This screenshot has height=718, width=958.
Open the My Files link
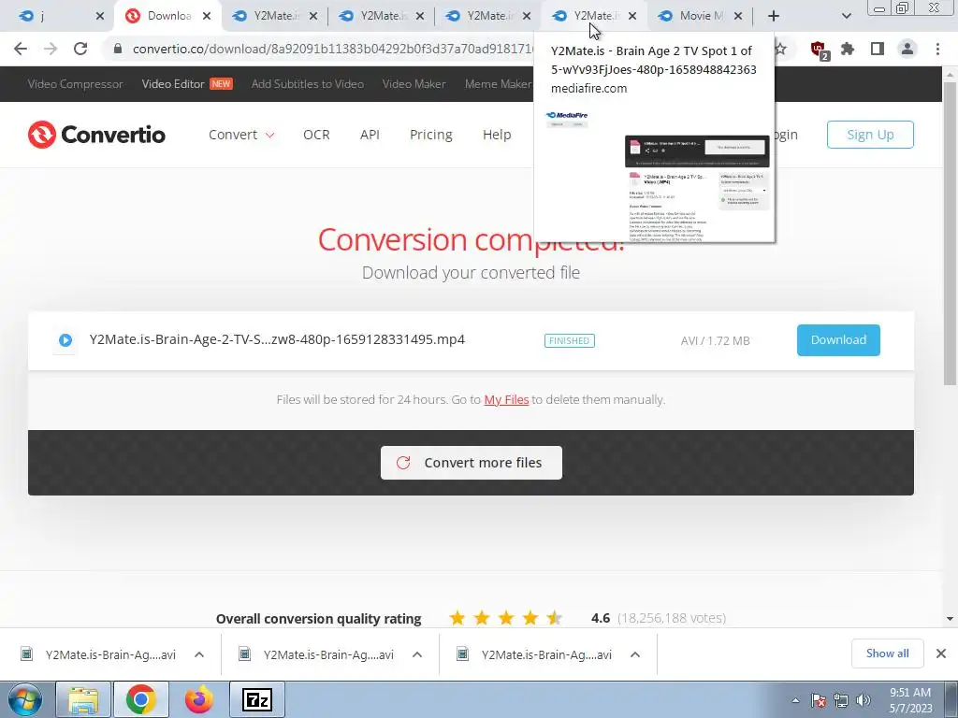(x=506, y=400)
